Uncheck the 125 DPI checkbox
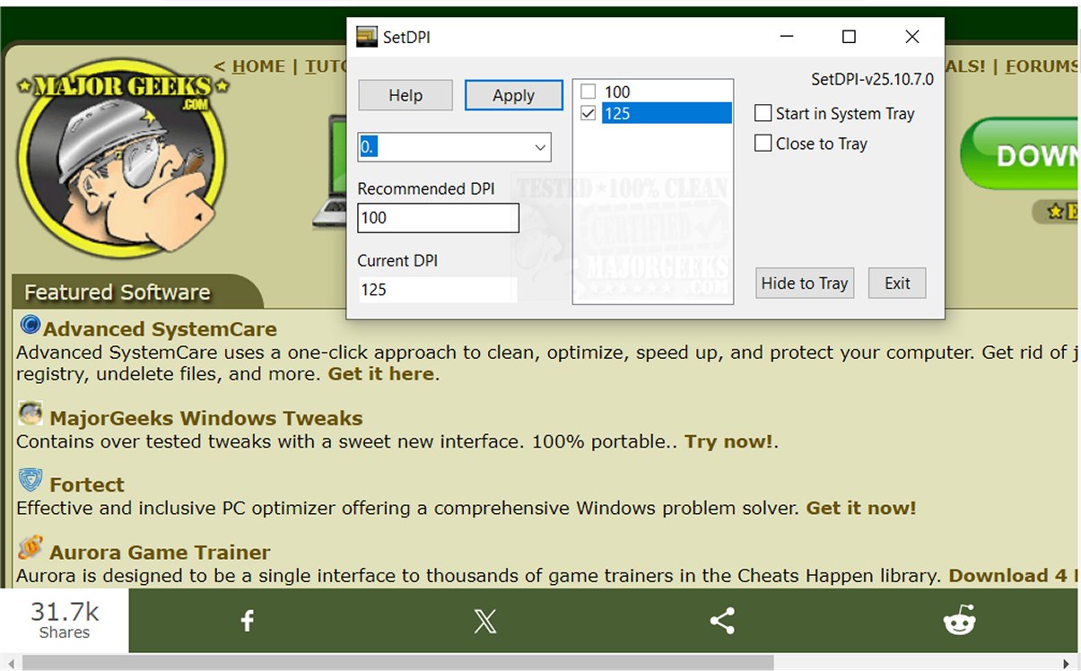This screenshot has height=671, width=1081. coord(588,113)
